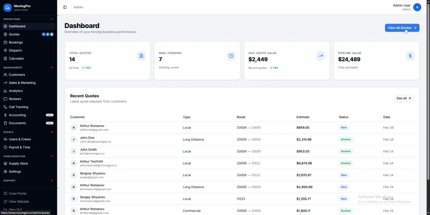This screenshot has width=430, height=215.
Task: Click the Booked status badge for John Doe
Action: 345,139
